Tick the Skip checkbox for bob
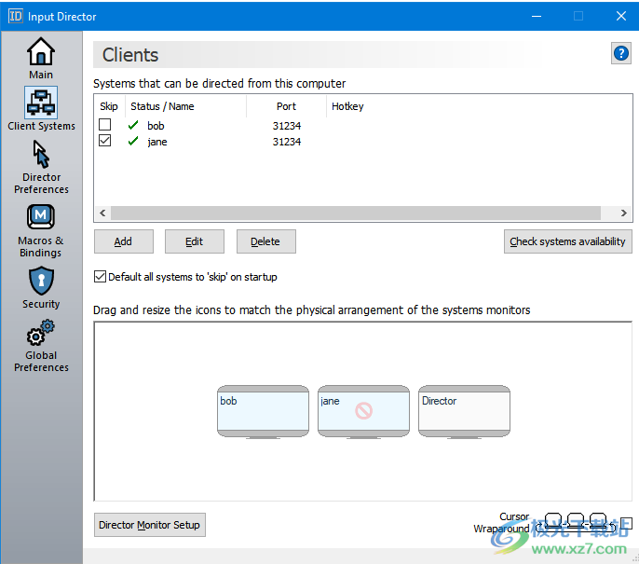The width and height of the screenshot is (639, 564). (104, 124)
